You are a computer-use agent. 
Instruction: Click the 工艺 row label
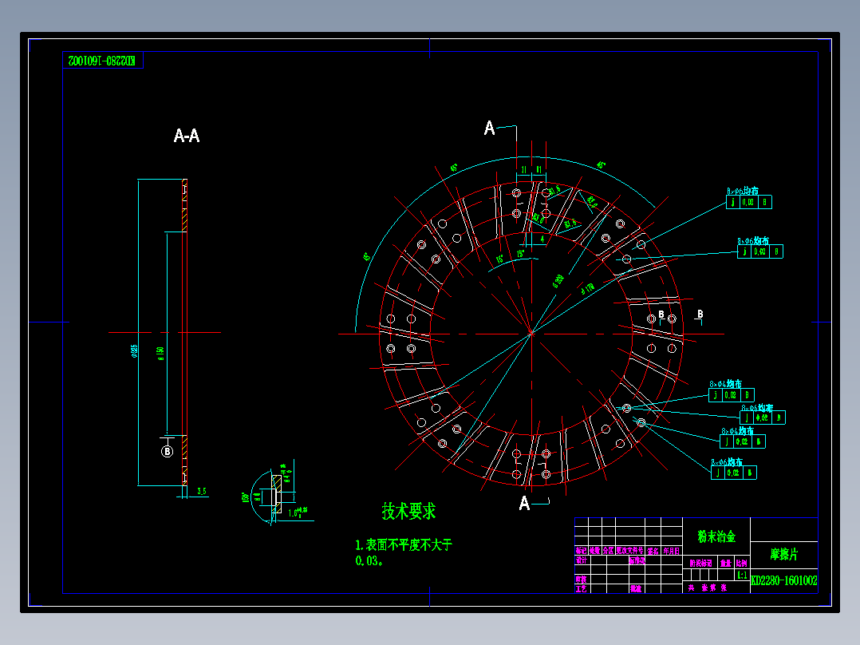pyautogui.click(x=582, y=588)
